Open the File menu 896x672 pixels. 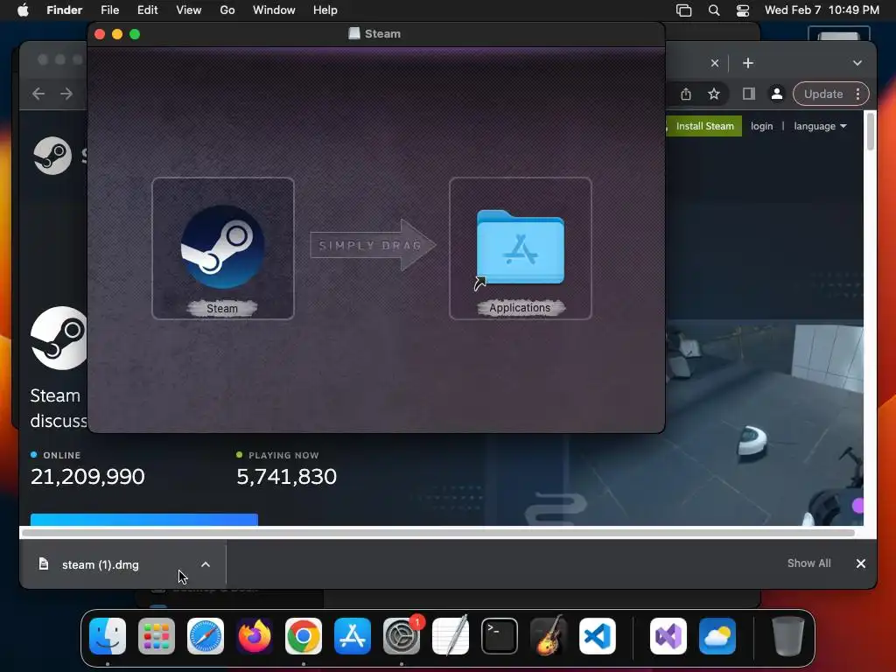click(109, 10)
